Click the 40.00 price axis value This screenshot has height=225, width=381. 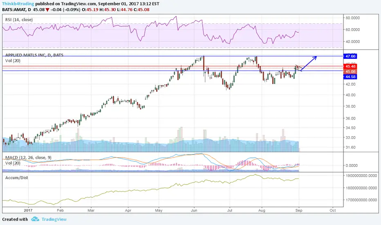coord(350,95)
